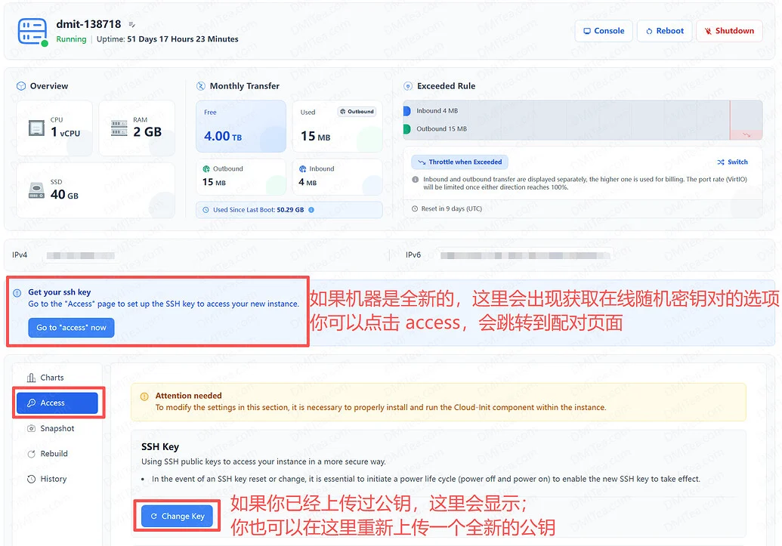Open the History tab
782x546 pixels.
coord(47,480)
